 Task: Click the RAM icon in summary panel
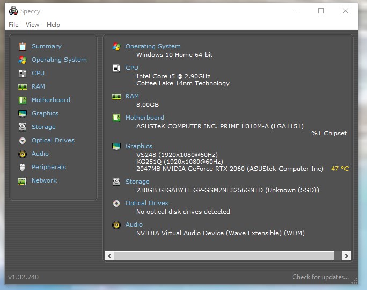tap(116, 97)
